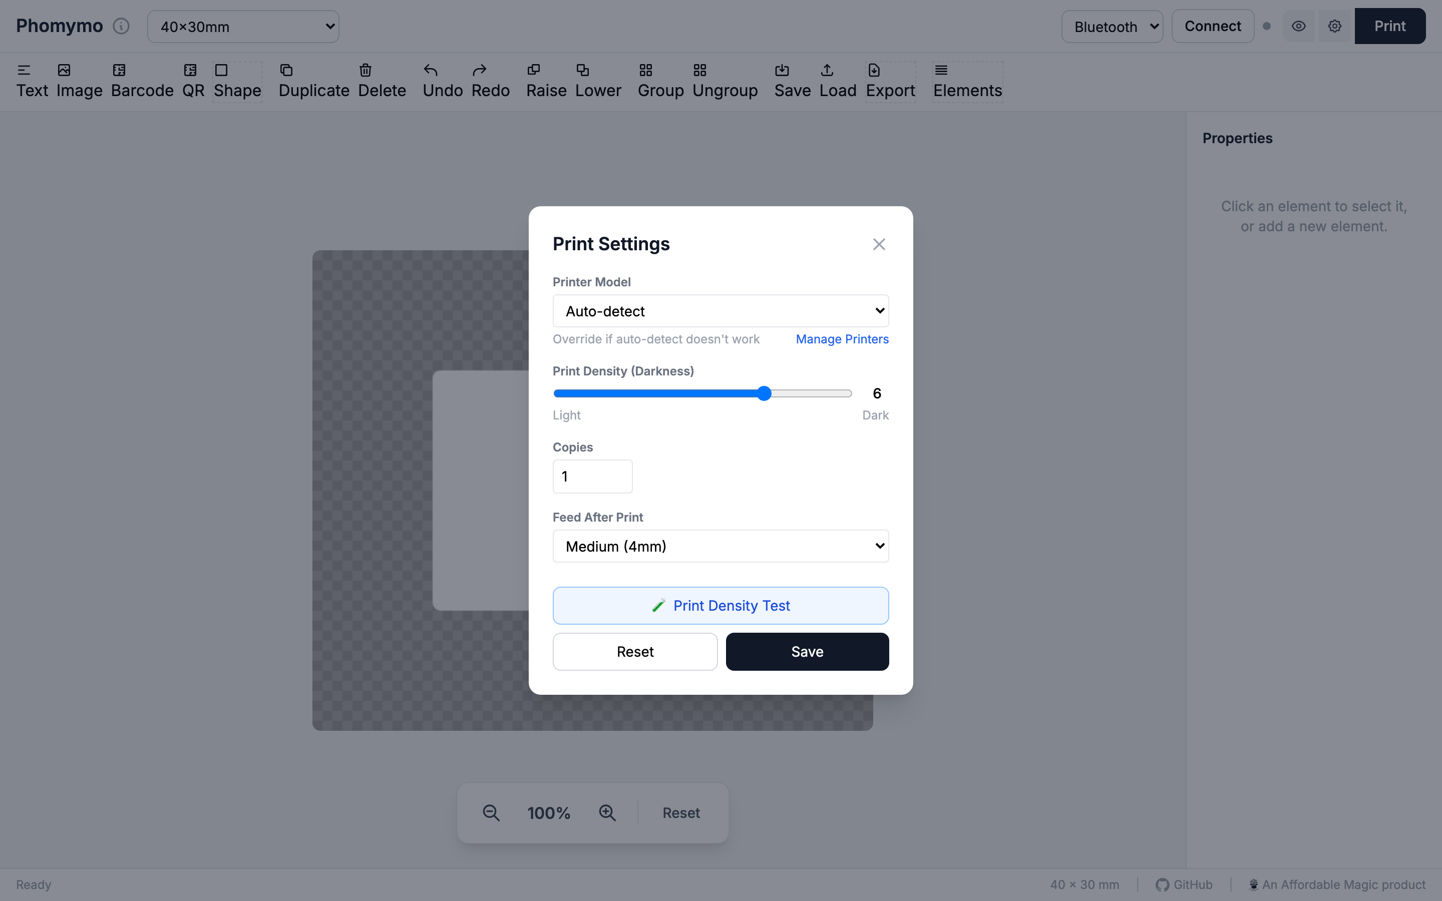Image resolution: width=1442 pixels, height=901 pixels.
Task: Add a Barcode element
Action: coord(141,81)
